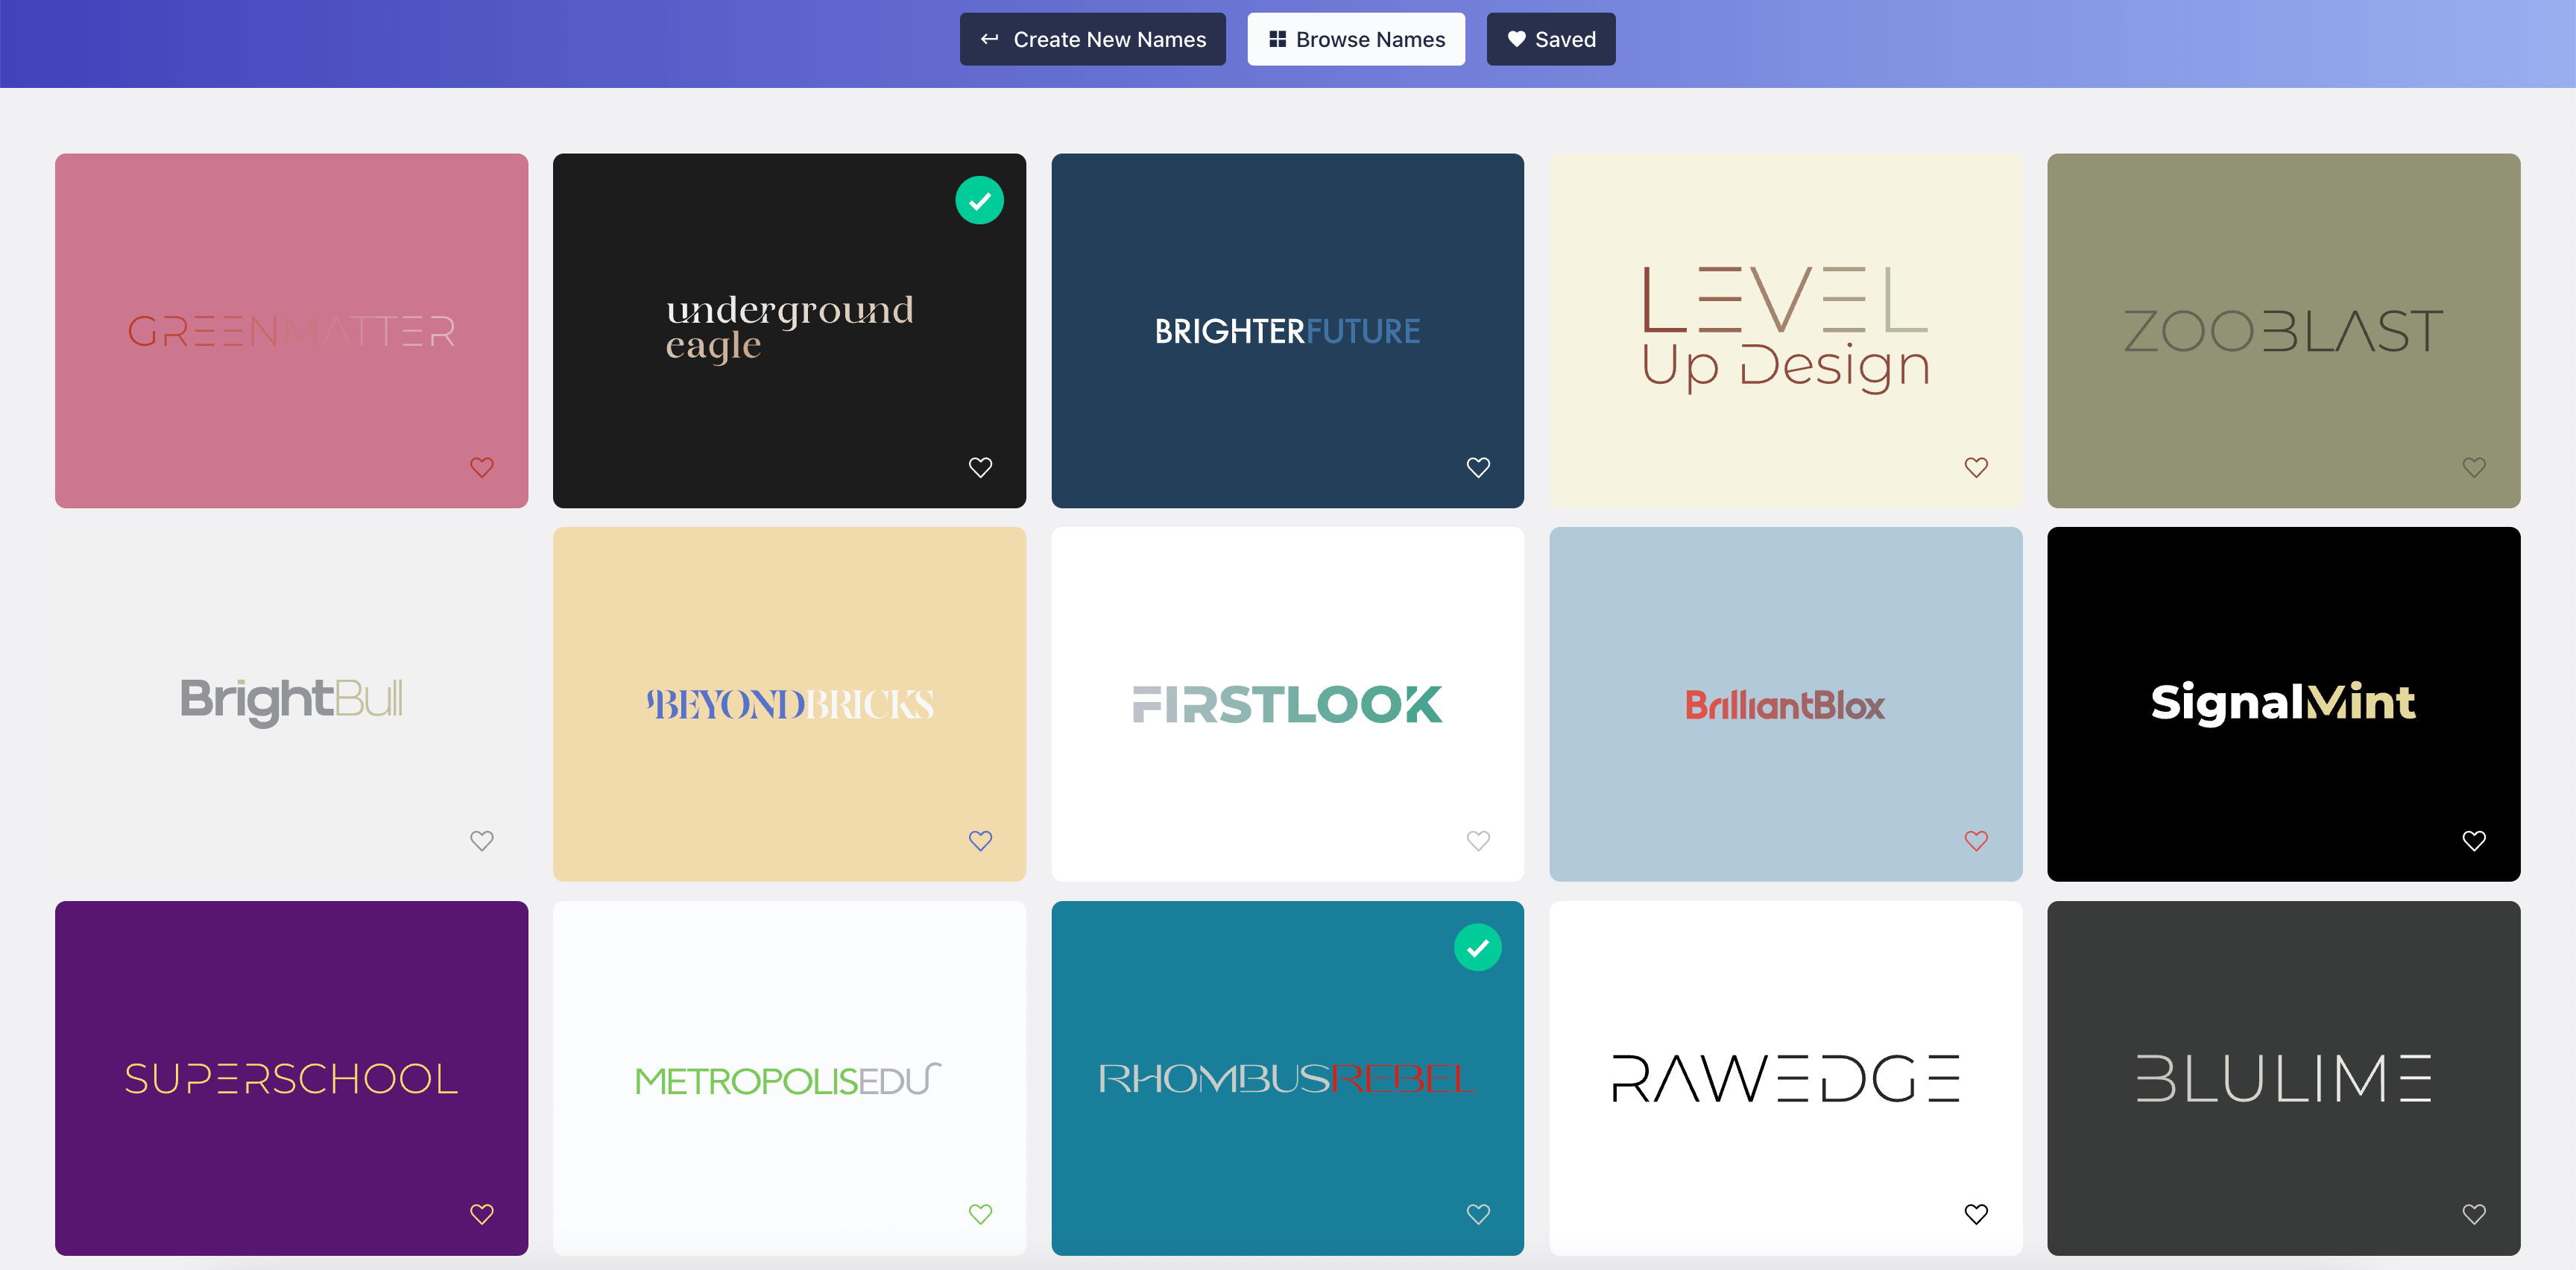Select the BeyondBricks logo card
The image size is (2576, 1270).
(789, 704)
